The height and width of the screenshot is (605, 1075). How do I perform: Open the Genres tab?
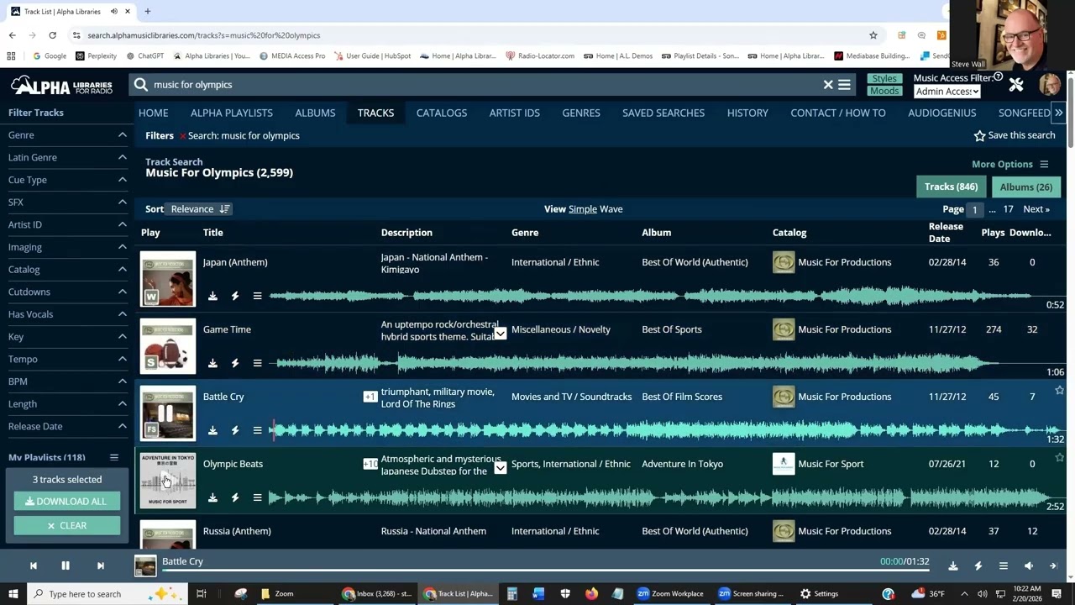(x=581, y=113)
